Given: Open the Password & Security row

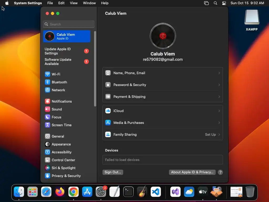Looking at the screenshot, I should click(x=163, y=85).
